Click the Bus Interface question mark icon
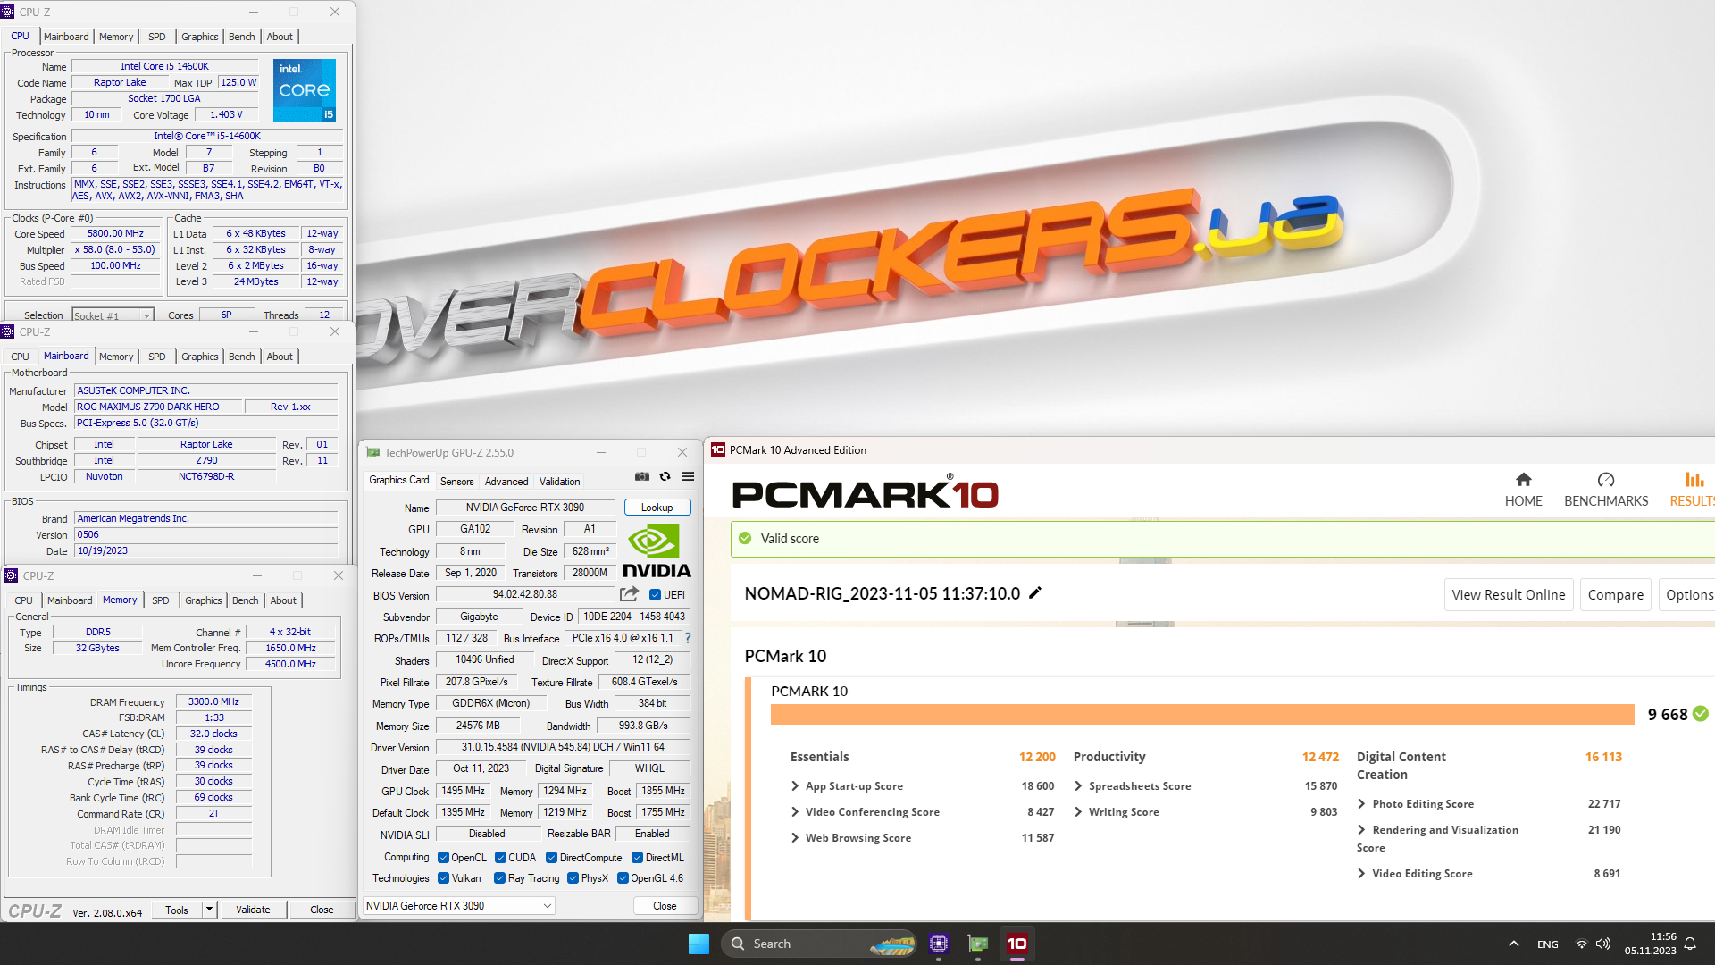Screen dimensions: 1715x965 688,638
